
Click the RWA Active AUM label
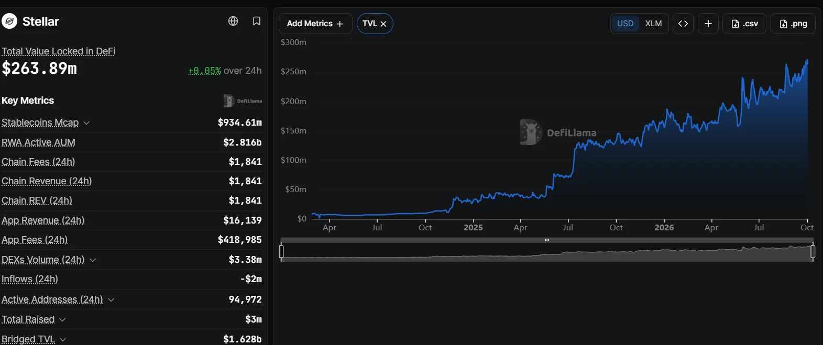point(38,142)
